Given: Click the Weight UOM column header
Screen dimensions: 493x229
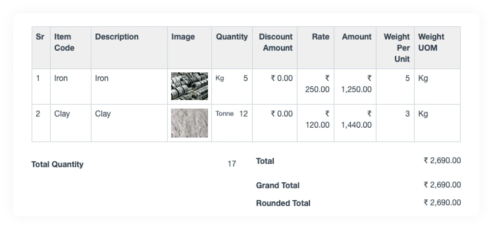Looking at the screenshot, I should click(431, 42).
